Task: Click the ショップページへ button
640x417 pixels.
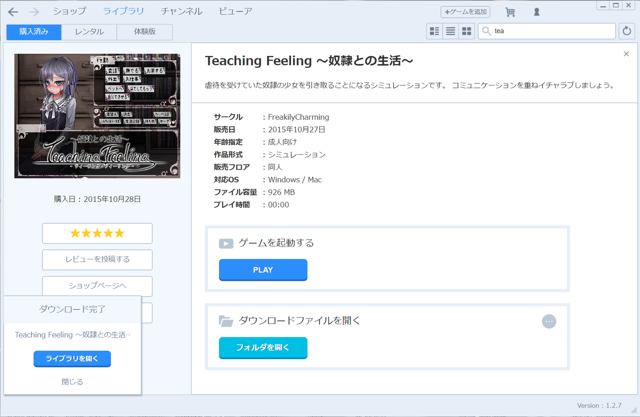Action: click(x=97, y=286)
